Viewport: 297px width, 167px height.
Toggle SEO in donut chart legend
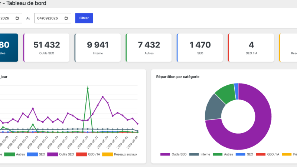coord(244,154)
